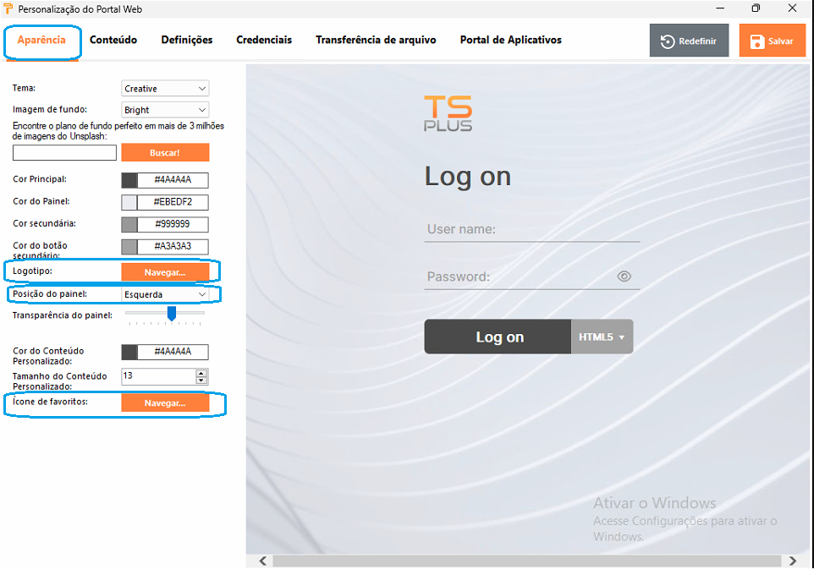Viewport: 819px width, 575px height.
Task: Open the Tema dropdown
Action: tap(165, 89)
